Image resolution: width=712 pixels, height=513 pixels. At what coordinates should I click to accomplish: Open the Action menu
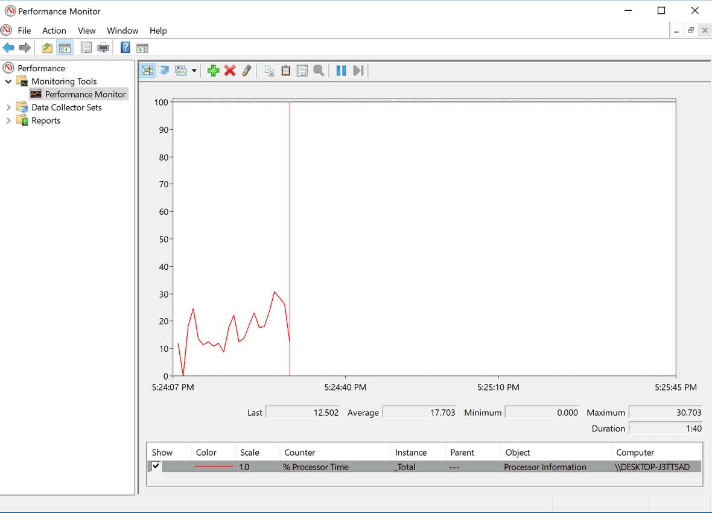click(54, 30)
